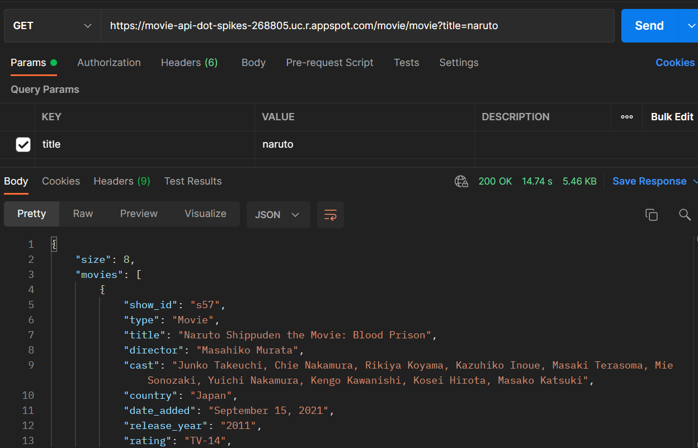
Task: Uncheck the title query parameter
Action: tap(23, 144)
